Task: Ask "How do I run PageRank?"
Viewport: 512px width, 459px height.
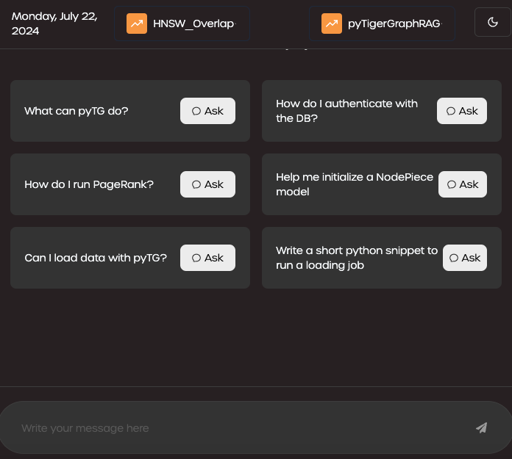Action: (x=207, y=184)
